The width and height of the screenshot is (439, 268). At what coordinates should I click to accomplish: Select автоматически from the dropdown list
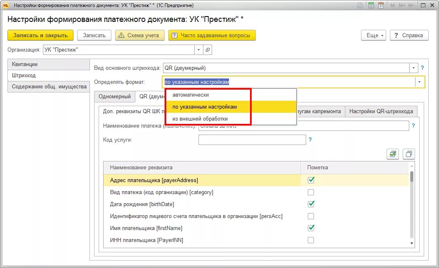tap(231, 95)
